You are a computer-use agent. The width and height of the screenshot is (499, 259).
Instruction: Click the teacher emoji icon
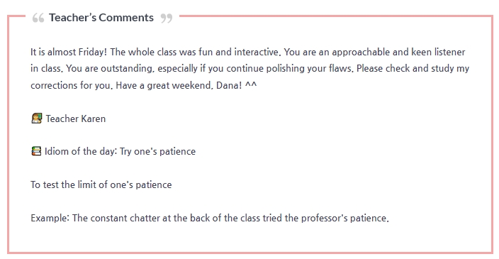click(x=37, y=119)
